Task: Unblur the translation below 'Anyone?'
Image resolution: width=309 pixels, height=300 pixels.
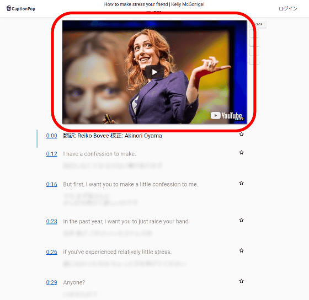Action: point(80,294)
